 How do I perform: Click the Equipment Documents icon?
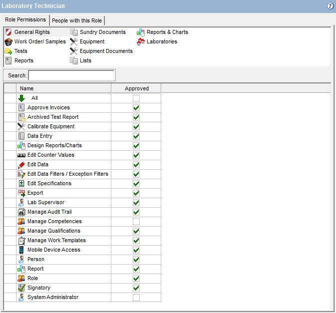(74, 51)
